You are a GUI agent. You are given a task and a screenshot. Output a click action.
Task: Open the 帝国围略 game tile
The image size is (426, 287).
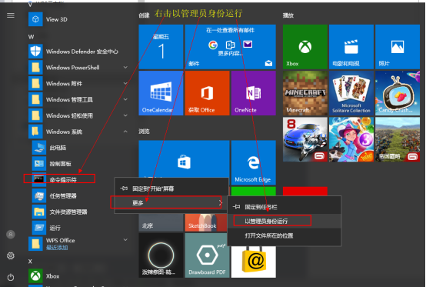click(x=398, y=139)
